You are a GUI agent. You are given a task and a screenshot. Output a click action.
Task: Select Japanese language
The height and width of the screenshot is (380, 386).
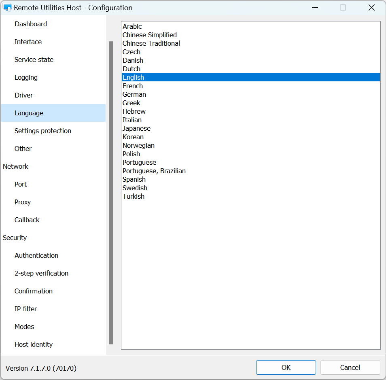click(x=250, y=128)
